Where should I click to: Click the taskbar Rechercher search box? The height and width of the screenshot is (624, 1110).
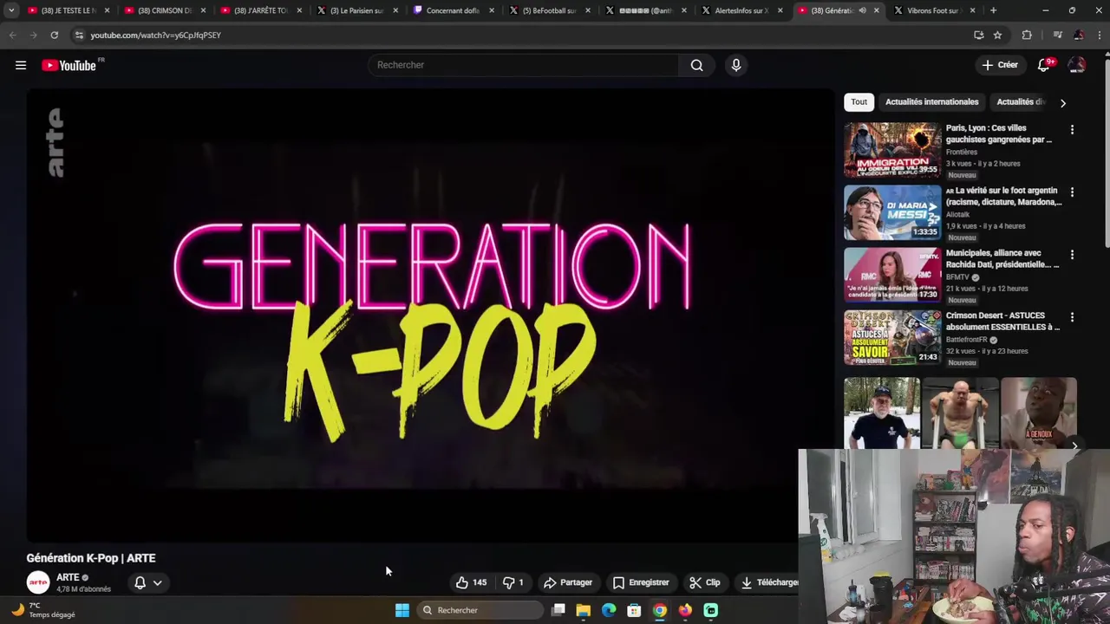tap(480, 610)
